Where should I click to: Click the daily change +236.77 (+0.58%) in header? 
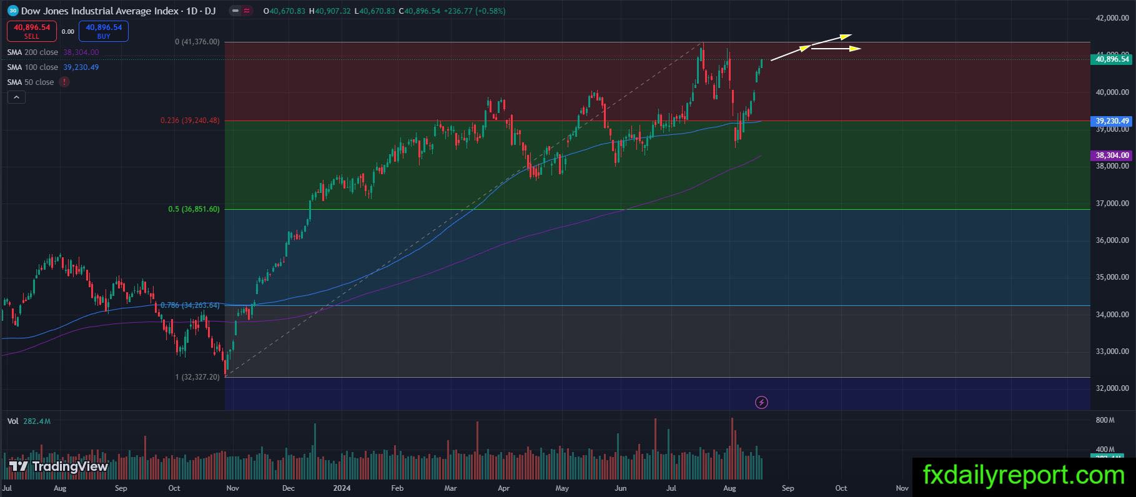(x=475, y=11)
